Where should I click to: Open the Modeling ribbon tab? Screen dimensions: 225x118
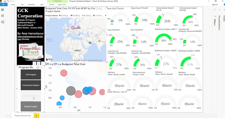click(x=31, y=4)
